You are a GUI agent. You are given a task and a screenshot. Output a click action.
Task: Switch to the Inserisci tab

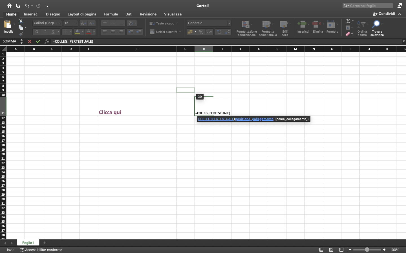[31, 14]
